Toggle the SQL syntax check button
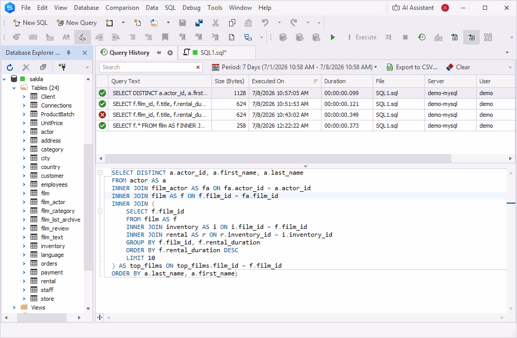This screenshot has height=338, width=517. (82, 37)
